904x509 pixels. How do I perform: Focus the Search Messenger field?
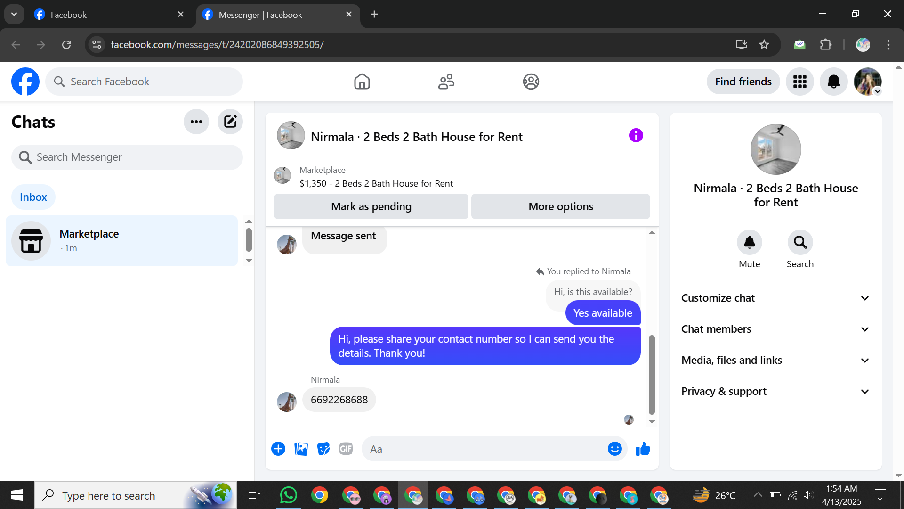(127, 157)
